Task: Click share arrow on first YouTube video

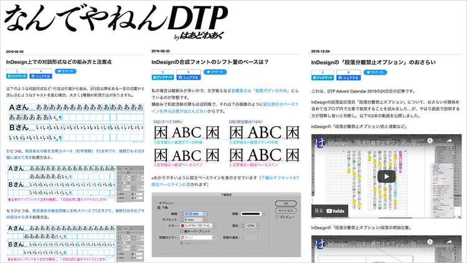Action: coord(449,141)
